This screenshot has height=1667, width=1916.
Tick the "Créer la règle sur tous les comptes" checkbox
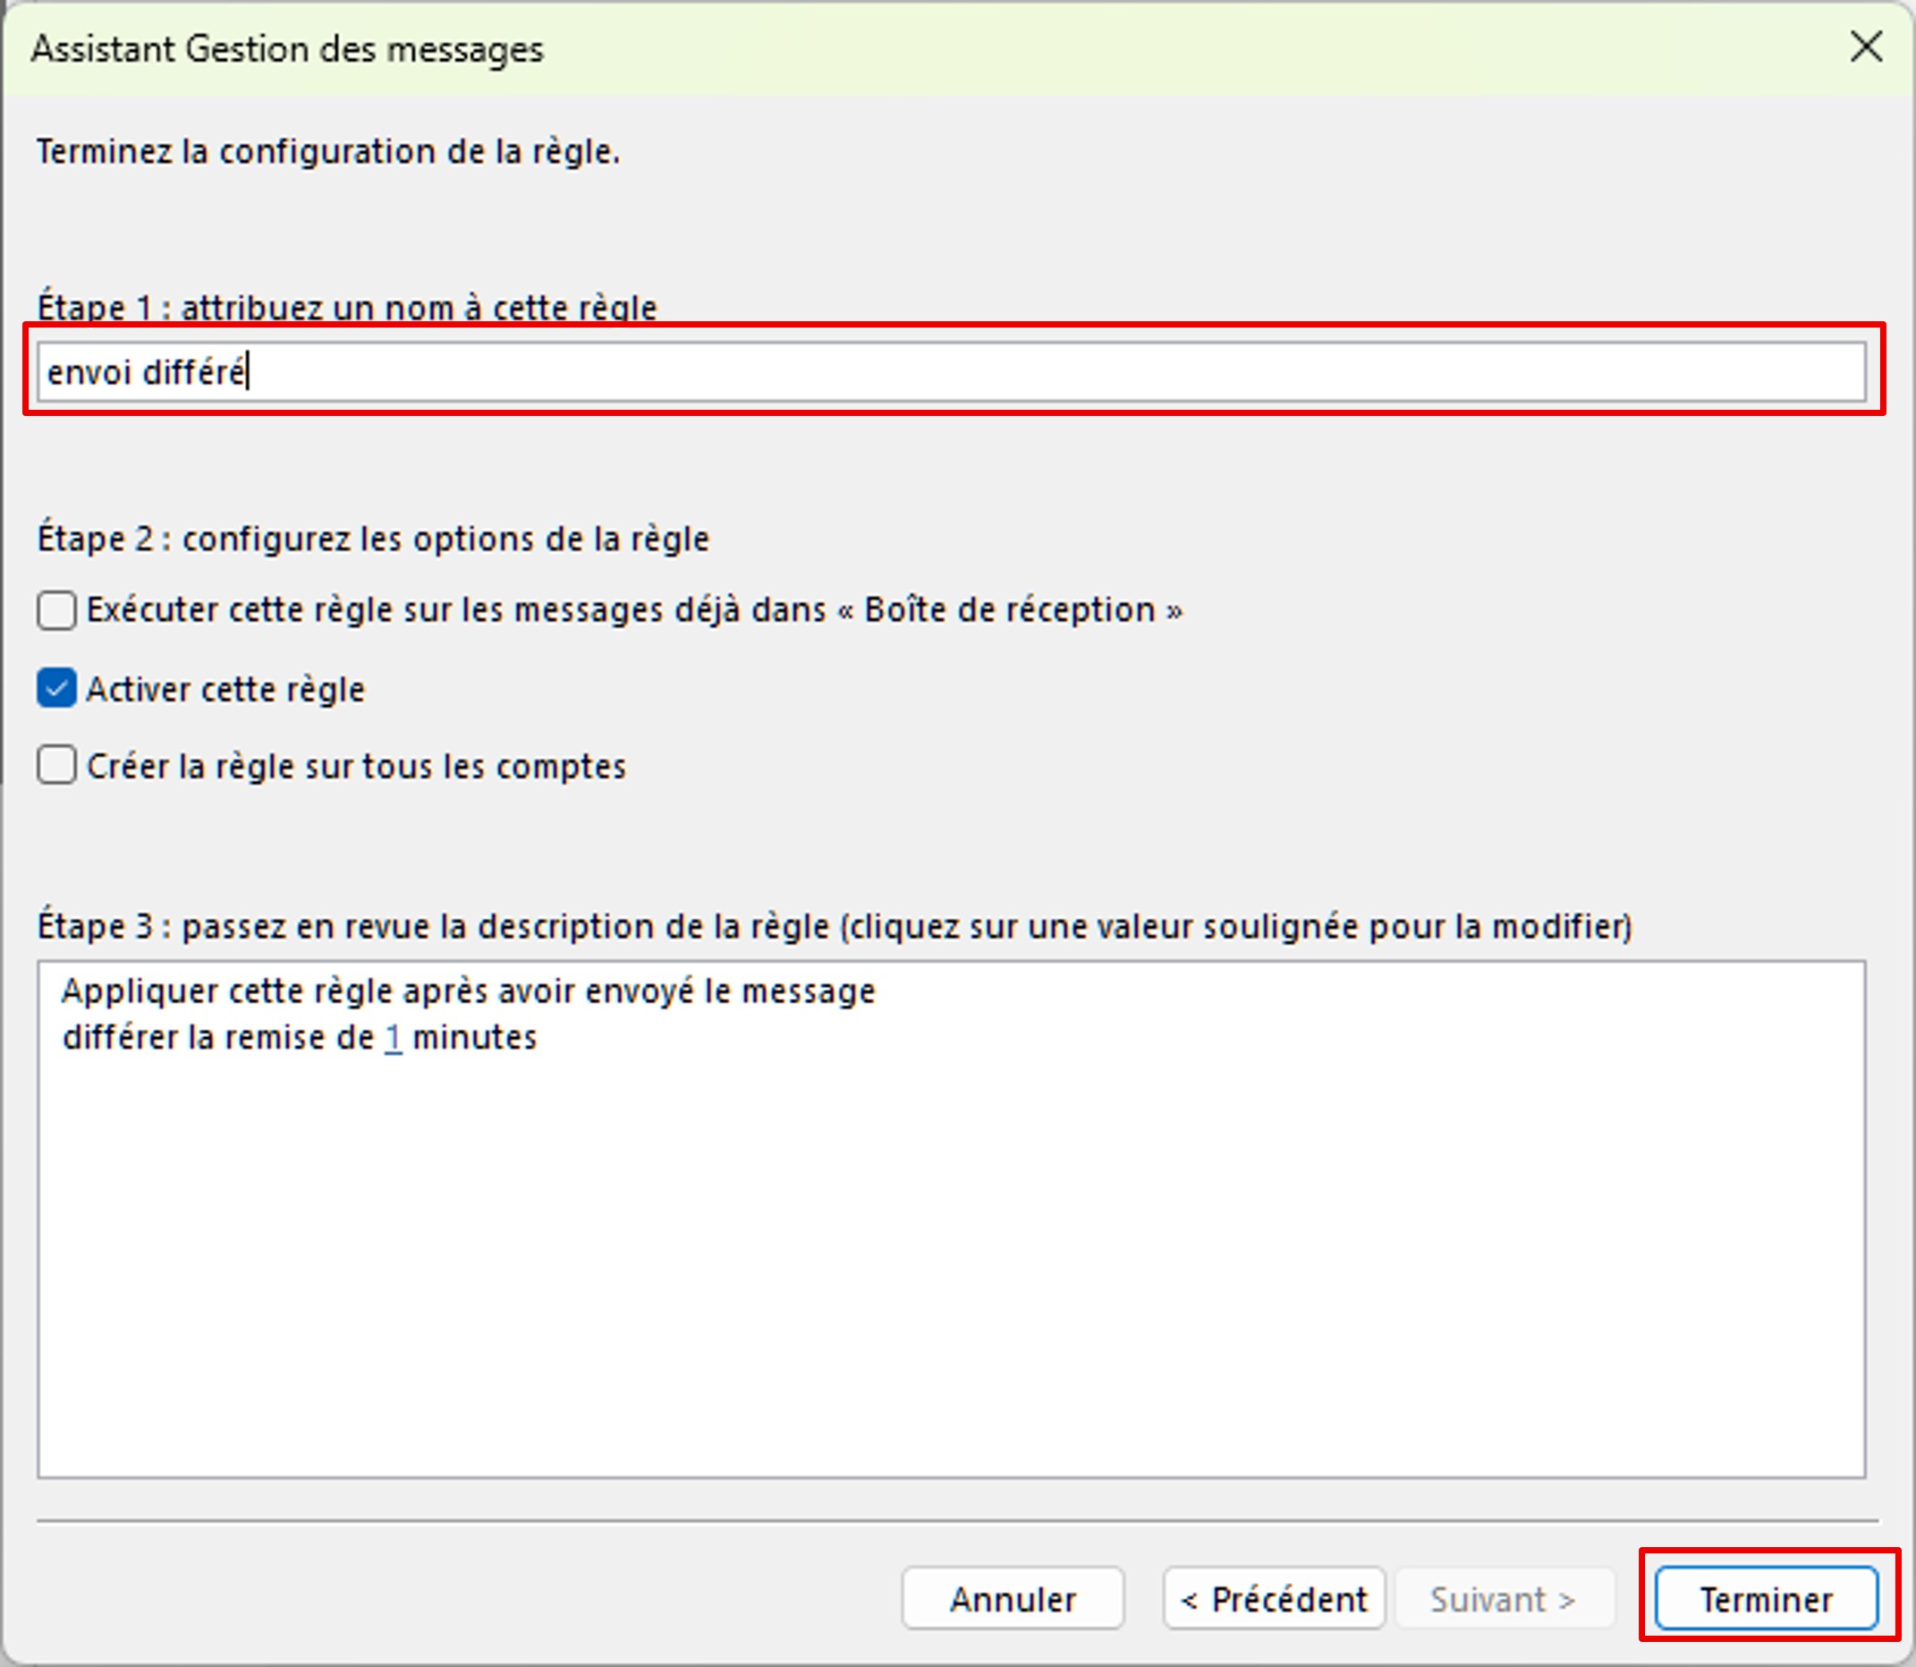[x=56, y=766]
